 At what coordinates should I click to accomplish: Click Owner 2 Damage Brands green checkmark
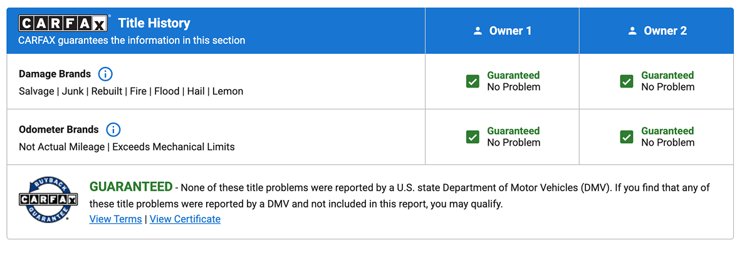[x=627, y=81]
